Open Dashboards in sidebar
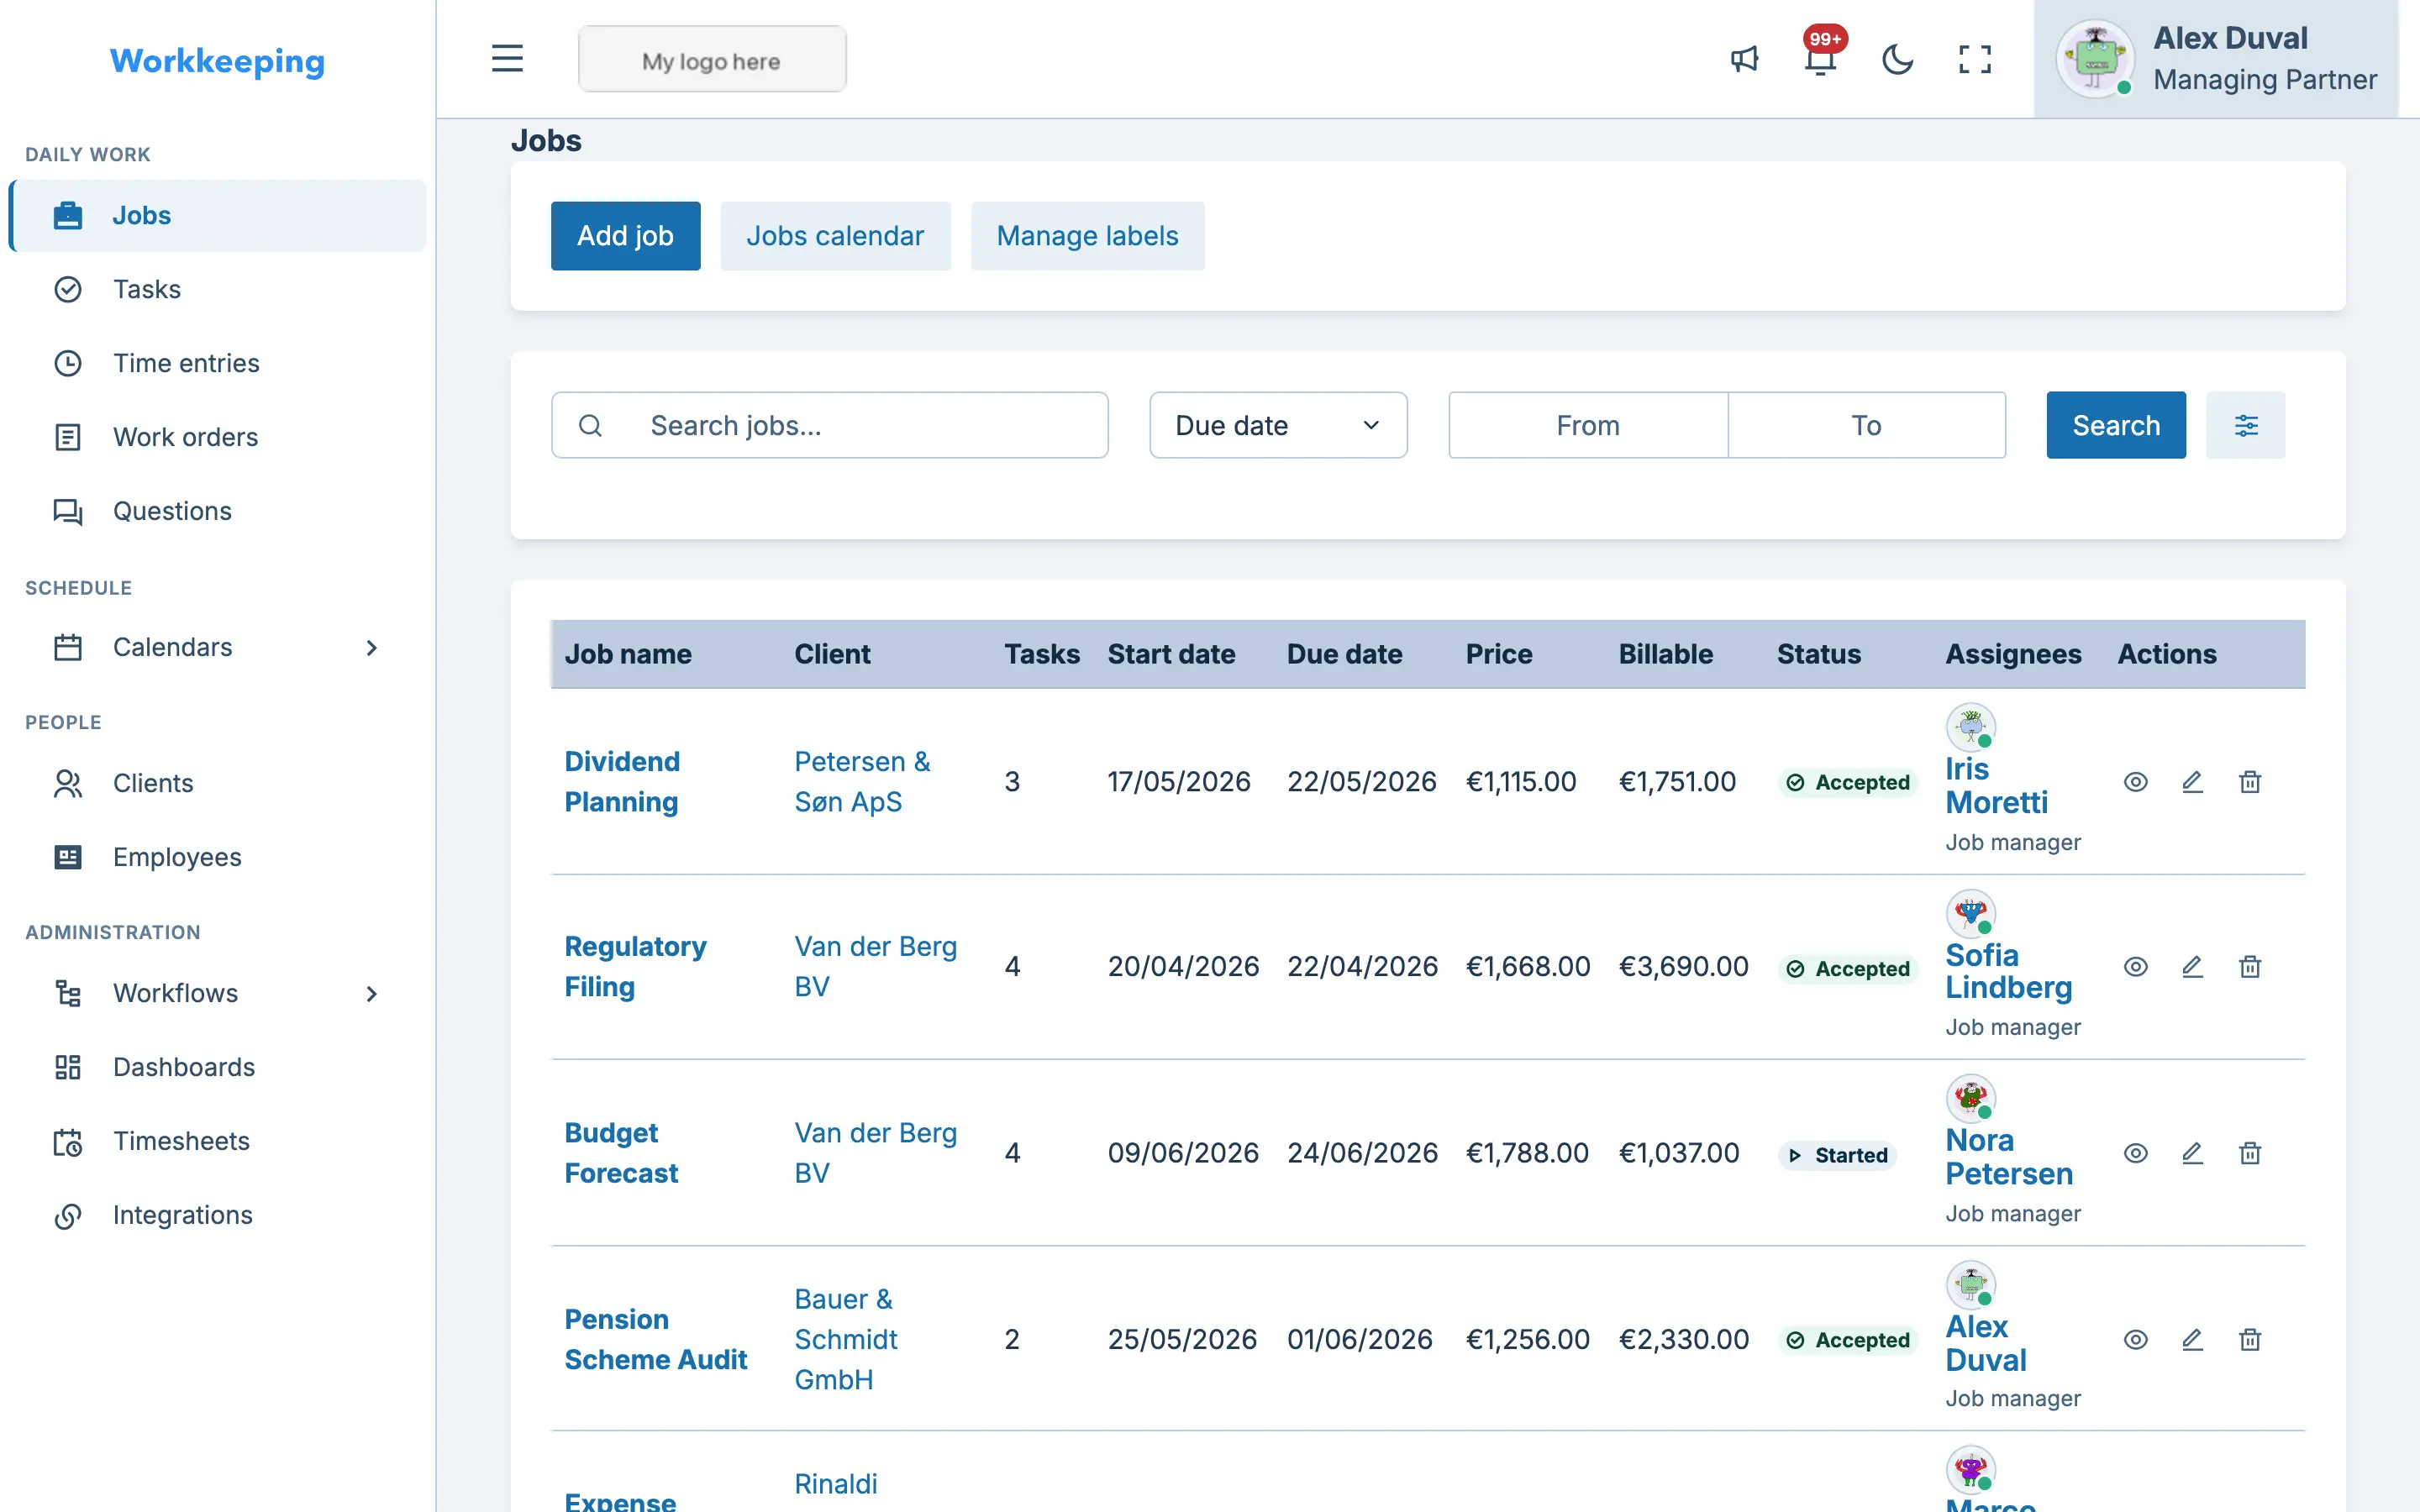Image resolution: width=2420 pixels, height=1512 pixels. 217,1067
